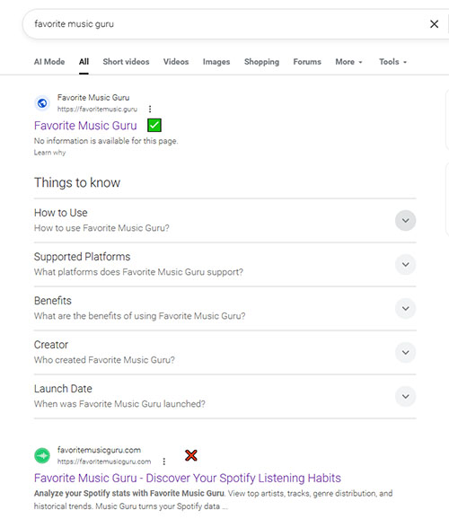Click No information is available for this page
Viewport: 449px width, 519px height.
tap(106, 141)
